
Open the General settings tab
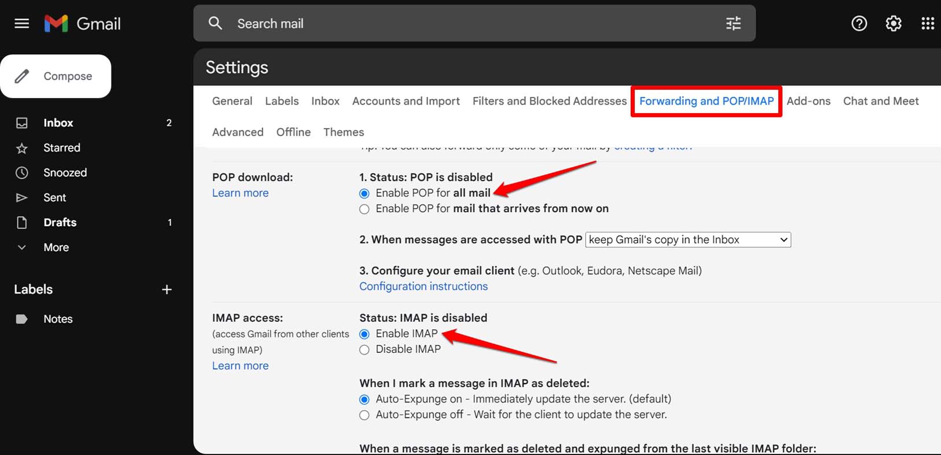point(232,101)
